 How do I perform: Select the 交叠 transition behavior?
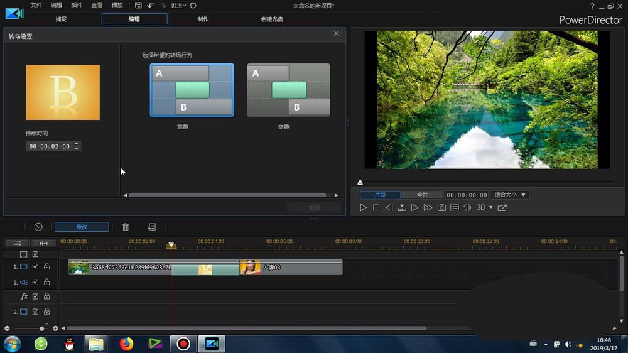click(288, 90)
